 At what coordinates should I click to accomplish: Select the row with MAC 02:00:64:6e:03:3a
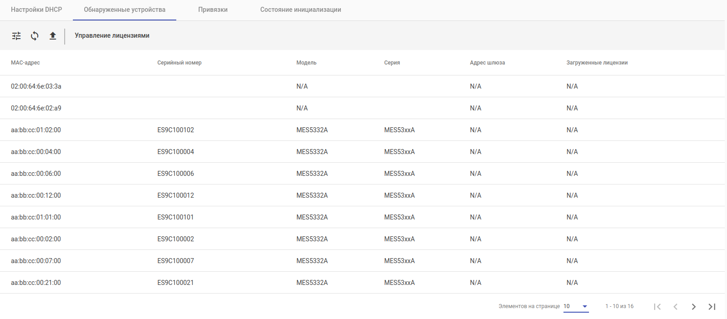pyautogui.click(x=36, y=86)
